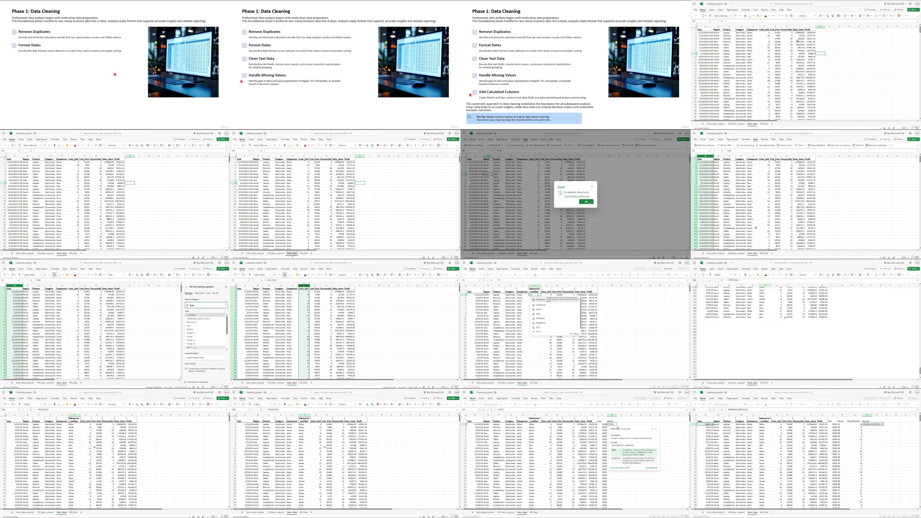Close the TEXT function help card
The image size is (921, 518).
pyautogui.click(x=656, y=429)
